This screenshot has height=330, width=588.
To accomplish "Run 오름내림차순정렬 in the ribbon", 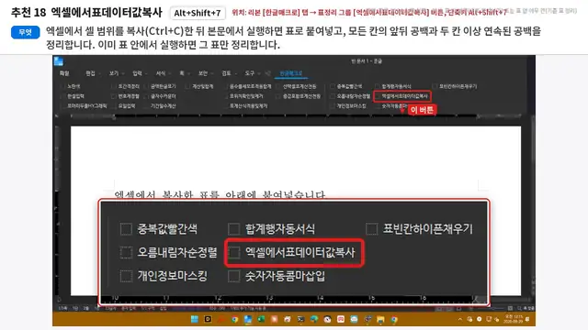I will point(350,96).
